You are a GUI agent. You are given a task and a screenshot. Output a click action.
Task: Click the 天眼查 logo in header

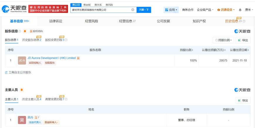14,9
